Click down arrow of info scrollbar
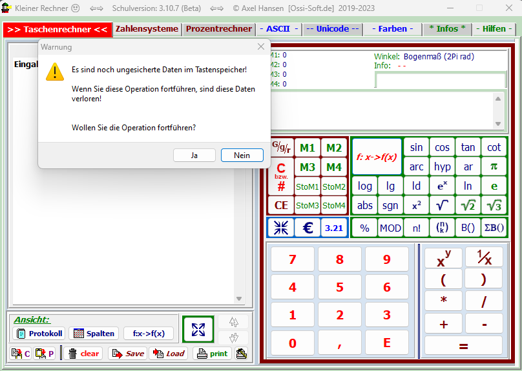The image size is (522, 371). point(498,124)
